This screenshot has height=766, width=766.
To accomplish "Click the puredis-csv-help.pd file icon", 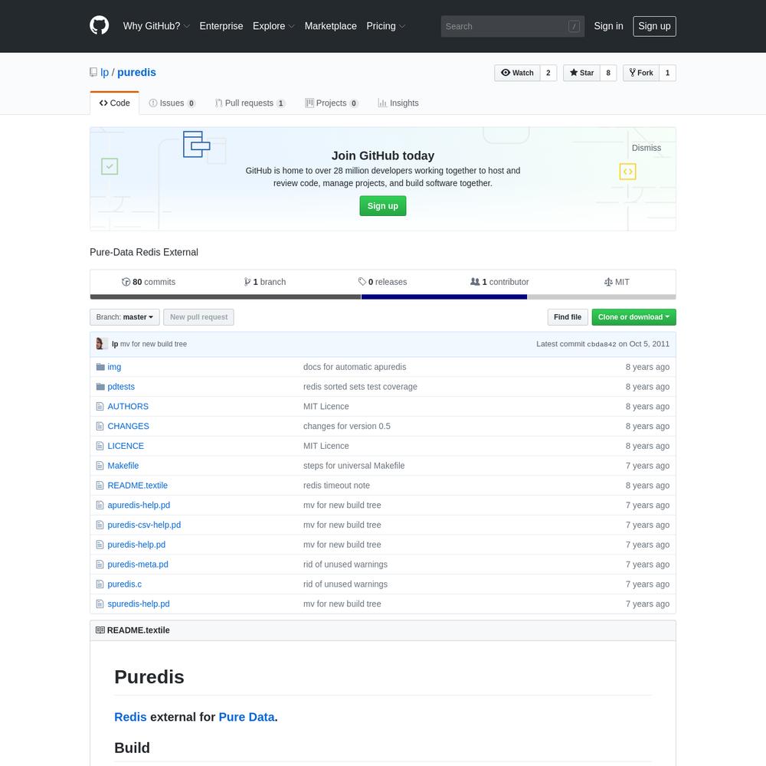I will (x=100, y=525).
